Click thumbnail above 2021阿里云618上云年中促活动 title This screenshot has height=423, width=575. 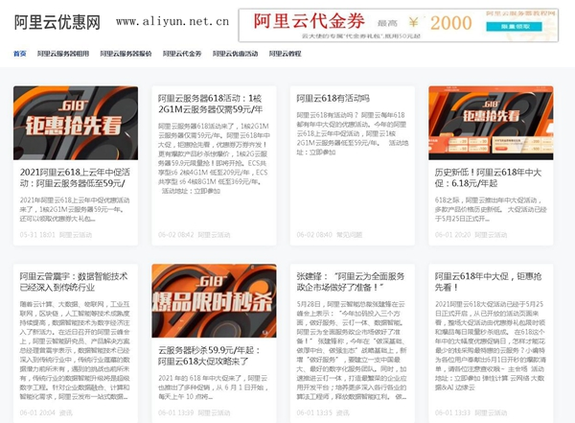point(75,123)
